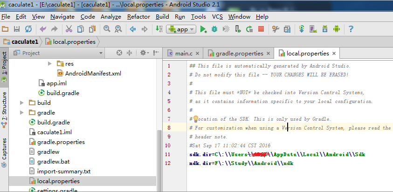Hide the Project tool window
Screen dimensions: 393x192
(x=156, y=53)
